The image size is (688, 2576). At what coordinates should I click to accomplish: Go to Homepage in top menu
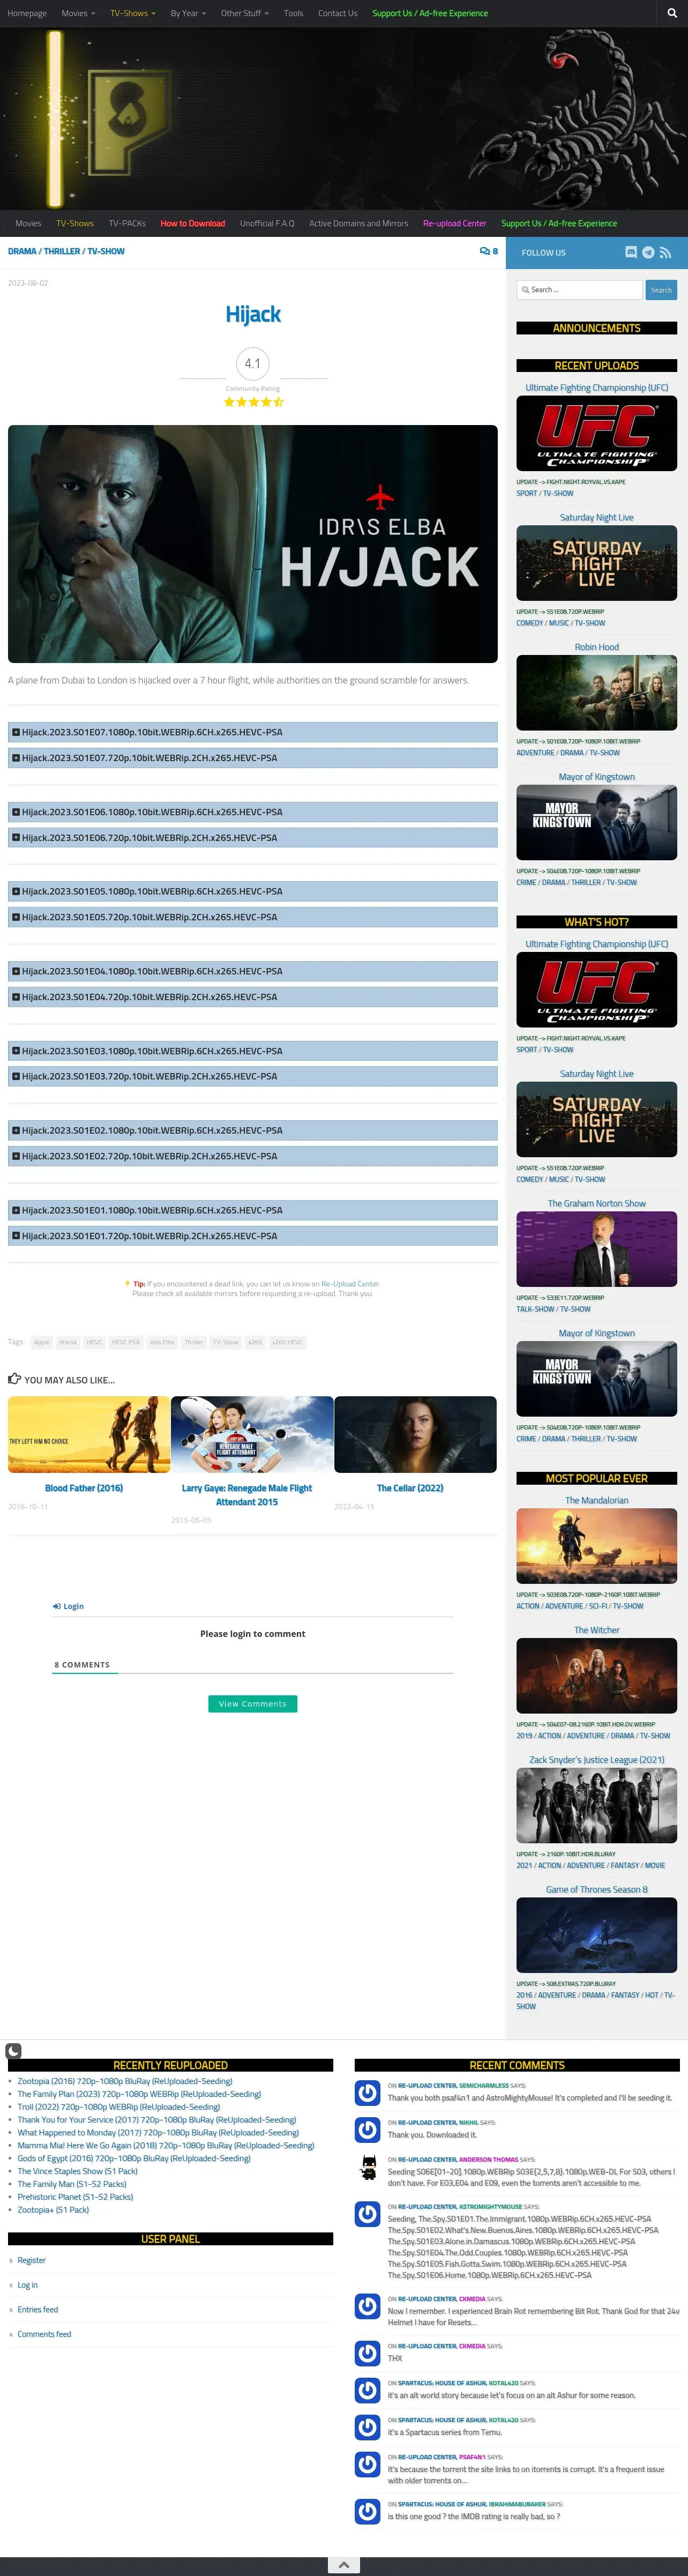tap(27, 13)
